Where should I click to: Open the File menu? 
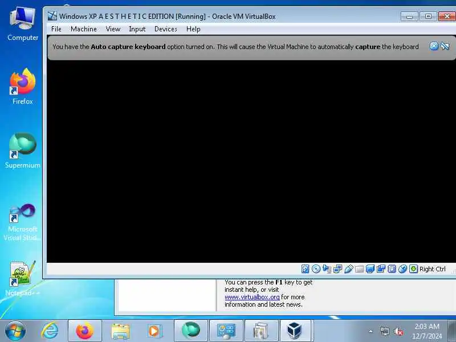(x=56, y=29)
